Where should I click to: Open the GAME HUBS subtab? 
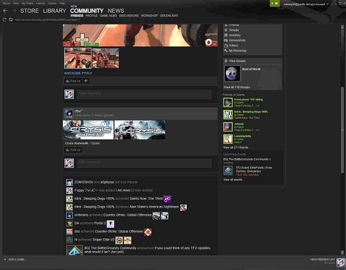pyautogui.click(x=108, y=16)
